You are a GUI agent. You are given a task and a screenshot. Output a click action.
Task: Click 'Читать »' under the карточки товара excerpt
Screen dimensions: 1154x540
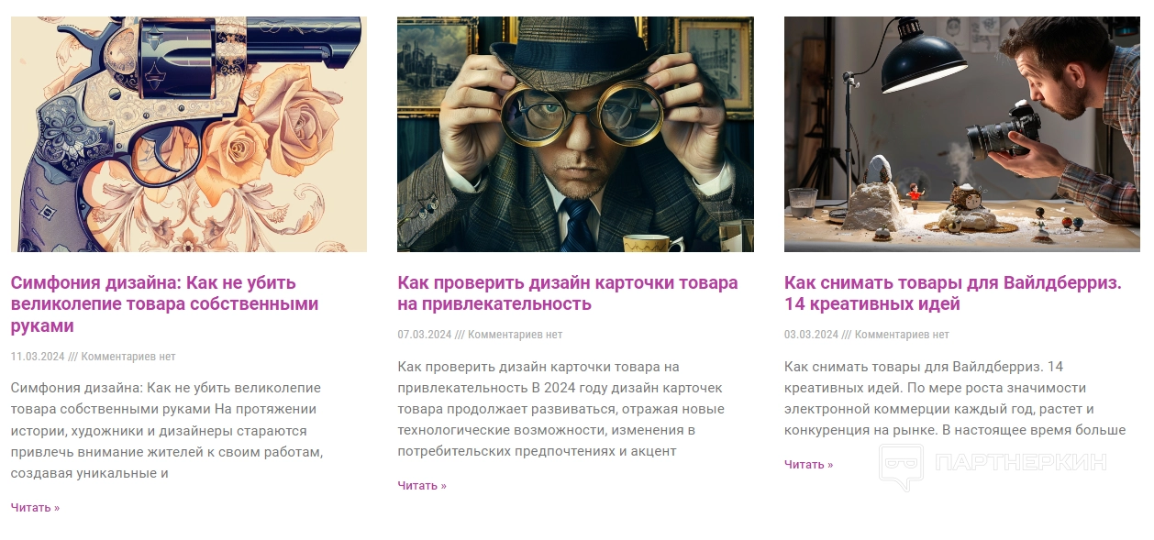pyautogui.click(x=422, y=485)
